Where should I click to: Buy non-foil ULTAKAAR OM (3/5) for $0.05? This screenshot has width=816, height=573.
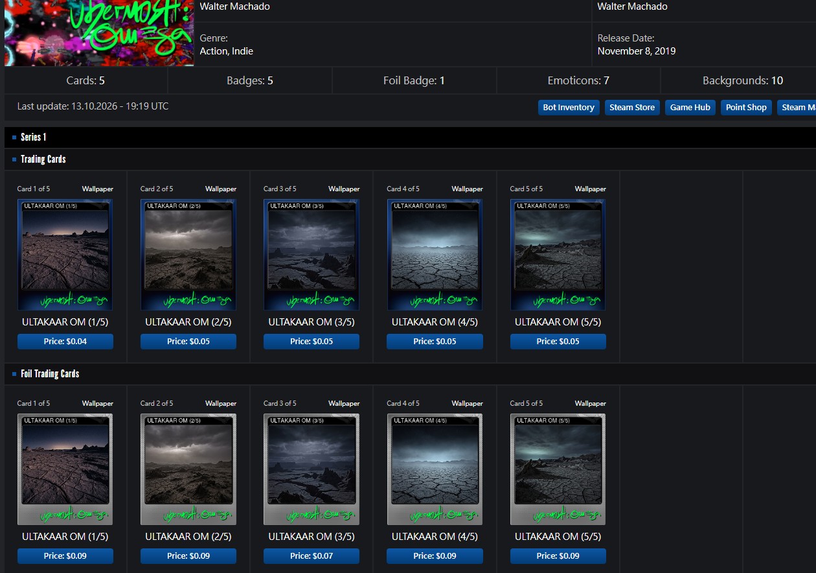click(x=312, y=342)
